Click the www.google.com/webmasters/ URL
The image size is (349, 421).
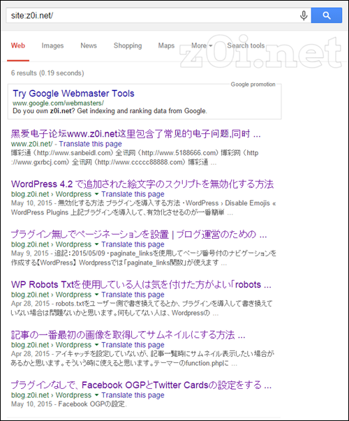(x=58, y=103)
